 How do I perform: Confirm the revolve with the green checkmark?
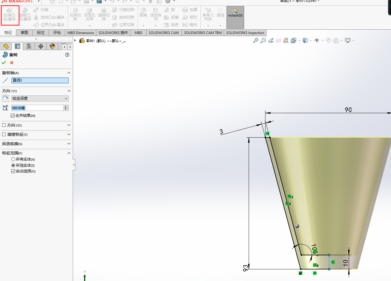(x=4, y=63)
